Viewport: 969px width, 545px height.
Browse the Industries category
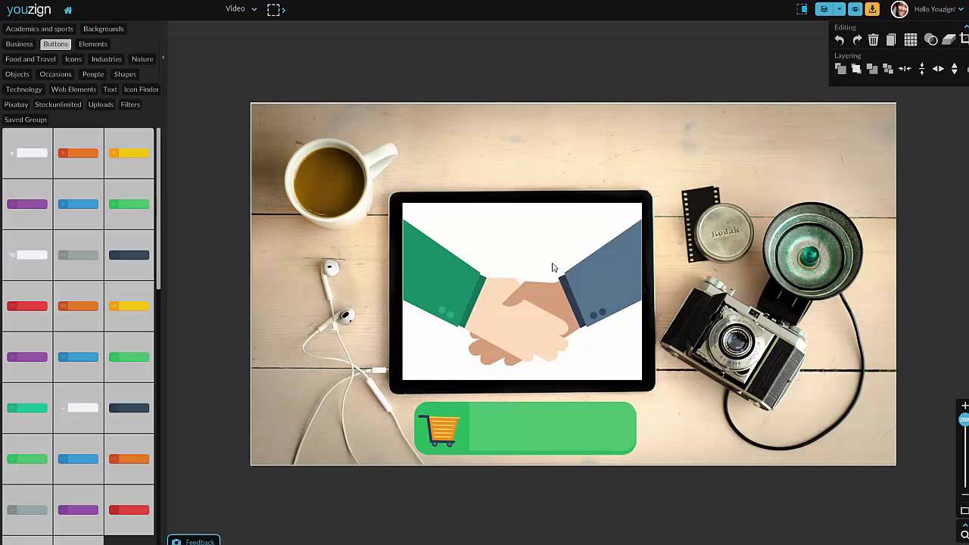tap(107, 59)
